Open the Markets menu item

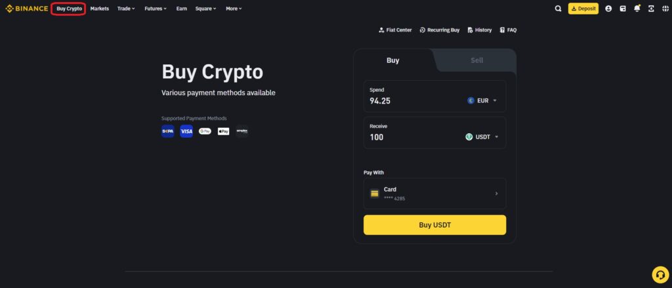coord(100,9)
